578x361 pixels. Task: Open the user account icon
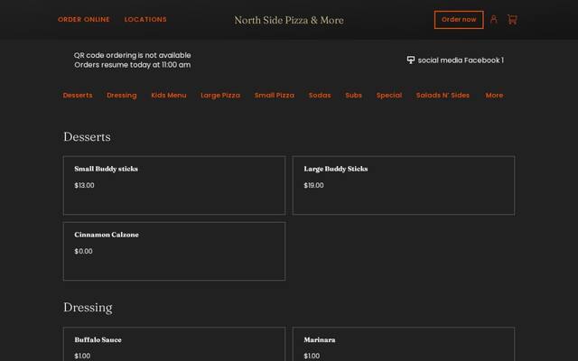tap(494, 20)
